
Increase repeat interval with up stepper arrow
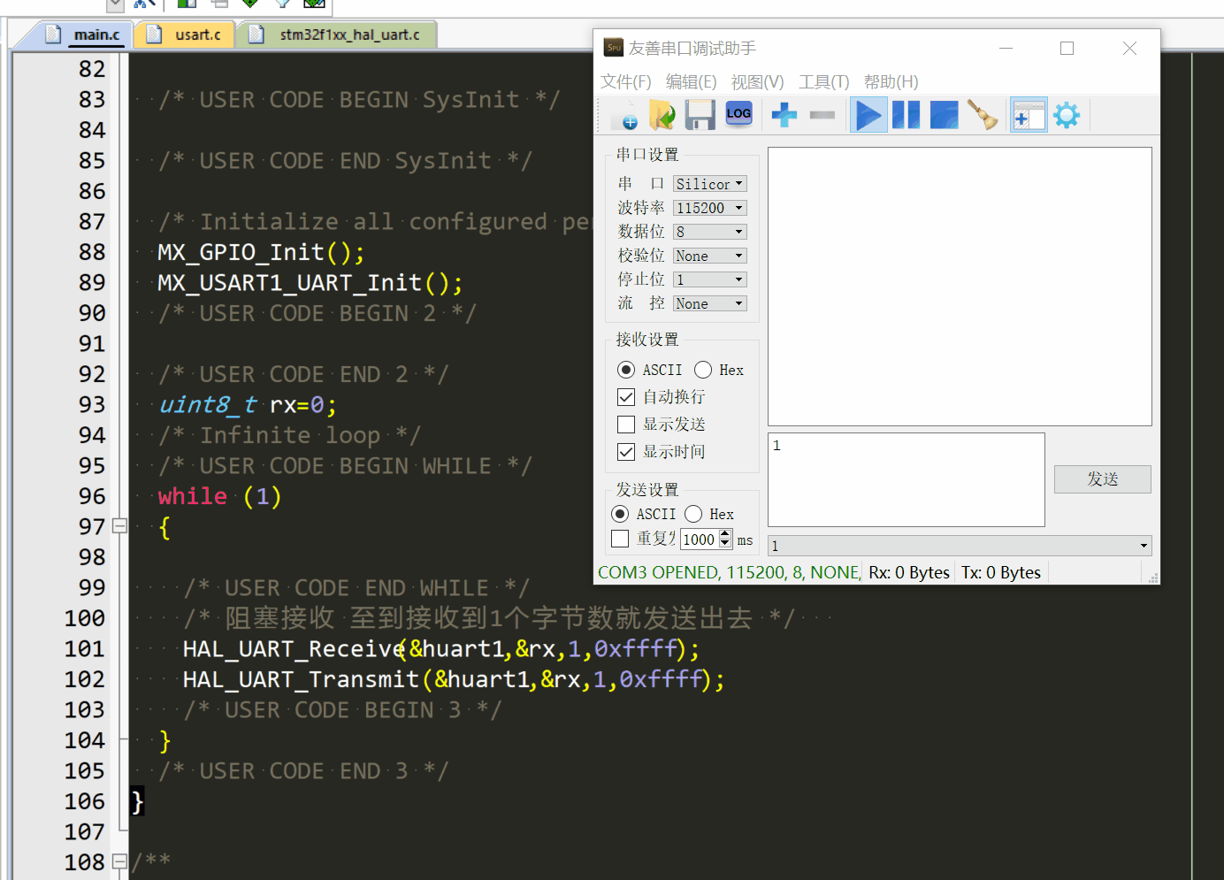(725, 533)
